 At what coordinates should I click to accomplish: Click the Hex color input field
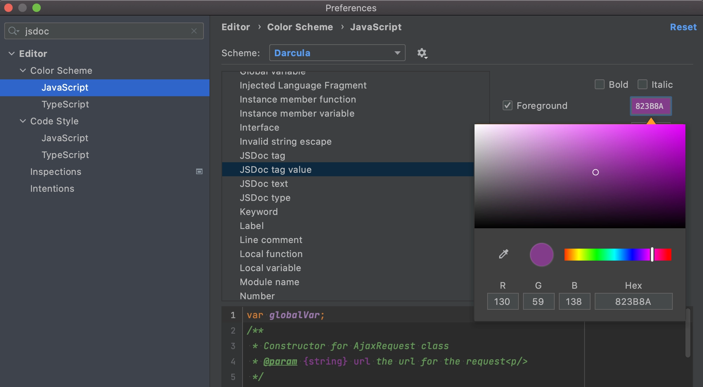[633, 301]
